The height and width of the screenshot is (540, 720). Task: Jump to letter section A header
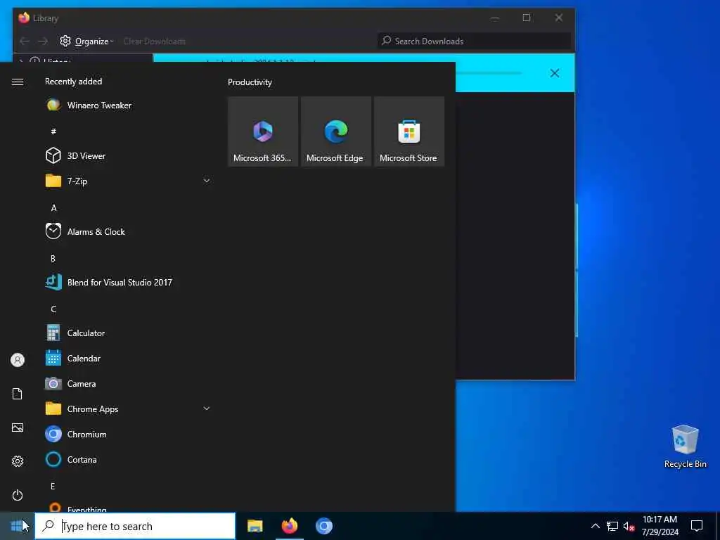click(x=53, y=208)
